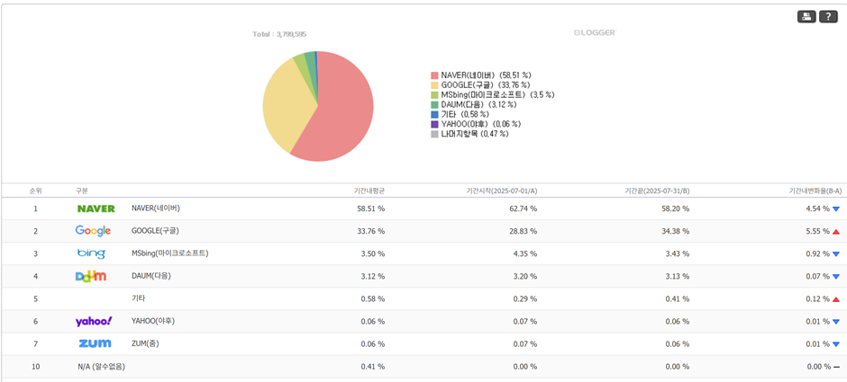Click the blue down arrow in NAVER row
This screenshot has width=847, height=382.
point(836,209)
